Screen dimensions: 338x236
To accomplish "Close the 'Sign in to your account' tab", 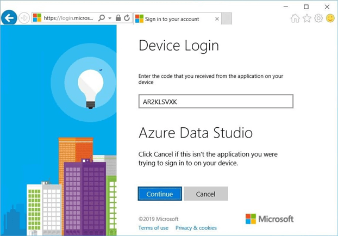I will click(x=217, y=19).
